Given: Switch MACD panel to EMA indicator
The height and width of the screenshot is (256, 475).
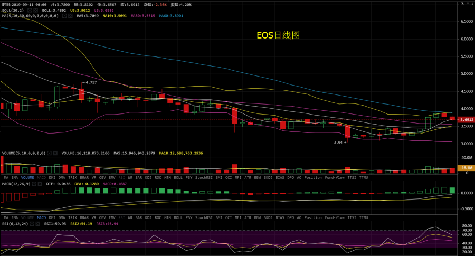Looking at the screenshot, I should [15, 218].
